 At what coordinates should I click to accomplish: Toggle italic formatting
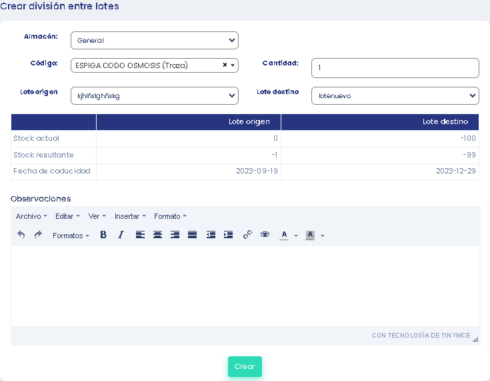121,235
